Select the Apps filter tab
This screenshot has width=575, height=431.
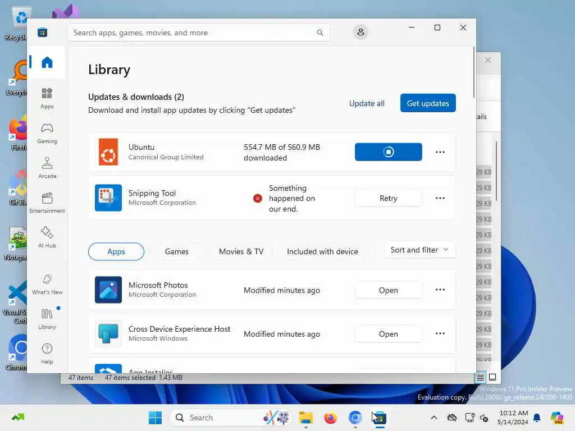(x=116, y=251)
